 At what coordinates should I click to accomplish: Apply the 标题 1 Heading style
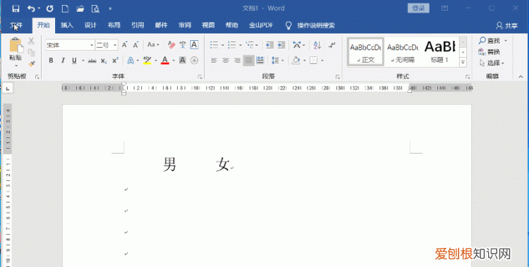(440, 51)
